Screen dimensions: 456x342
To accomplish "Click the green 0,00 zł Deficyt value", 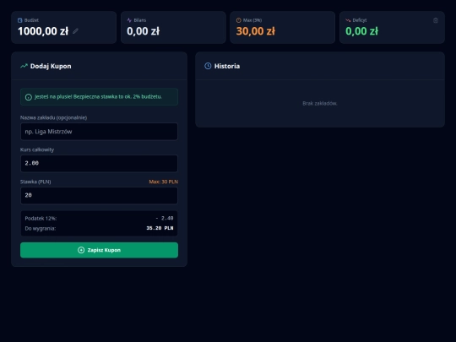I will [x=361, y=31].
